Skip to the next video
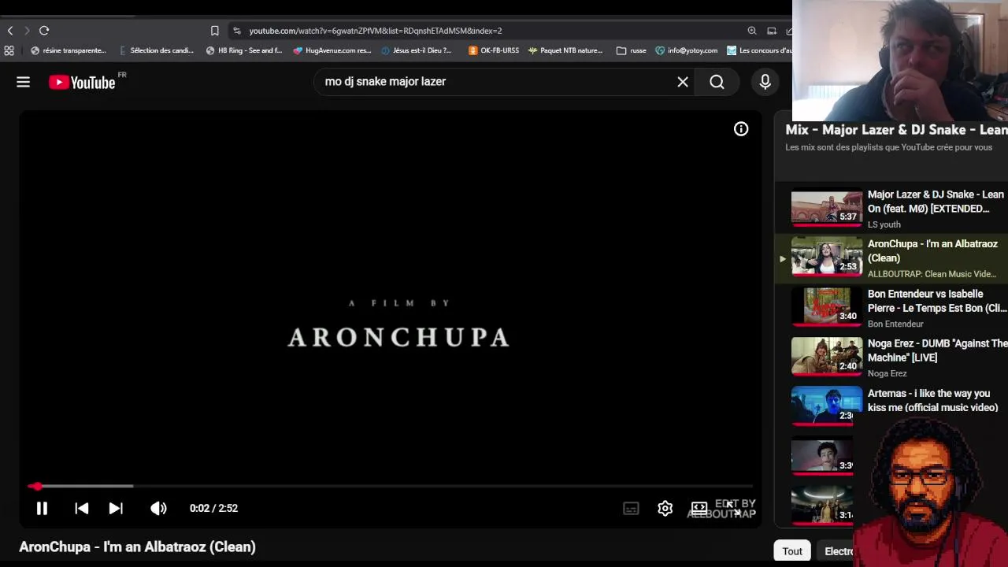 (x=115, y=508)
